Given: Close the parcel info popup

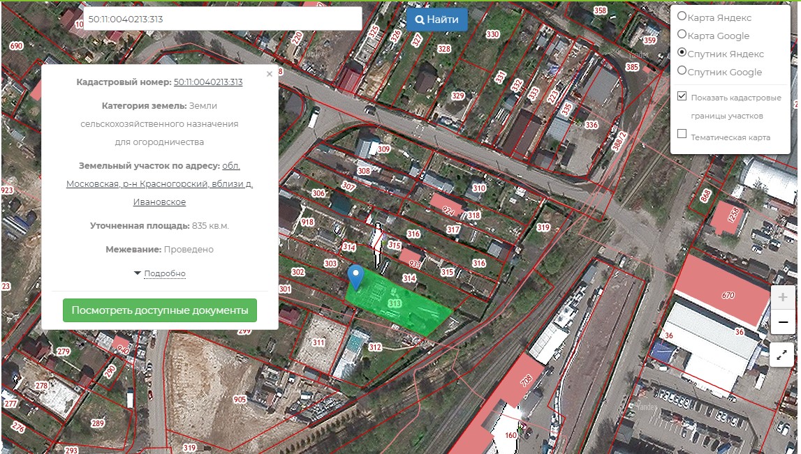Looking at the screenshot, I should [x=270, y=74].
